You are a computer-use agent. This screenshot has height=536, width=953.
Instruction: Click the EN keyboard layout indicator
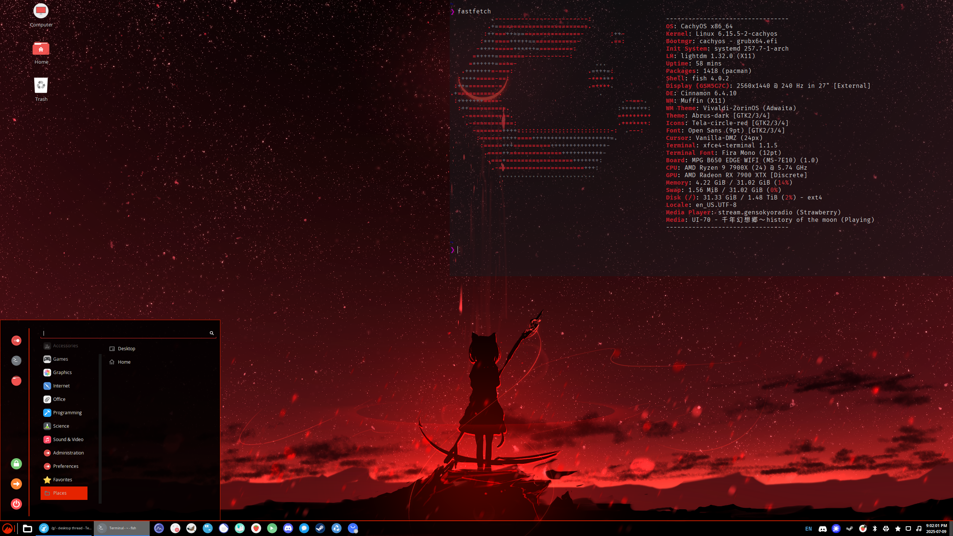[x=809, y=529]
